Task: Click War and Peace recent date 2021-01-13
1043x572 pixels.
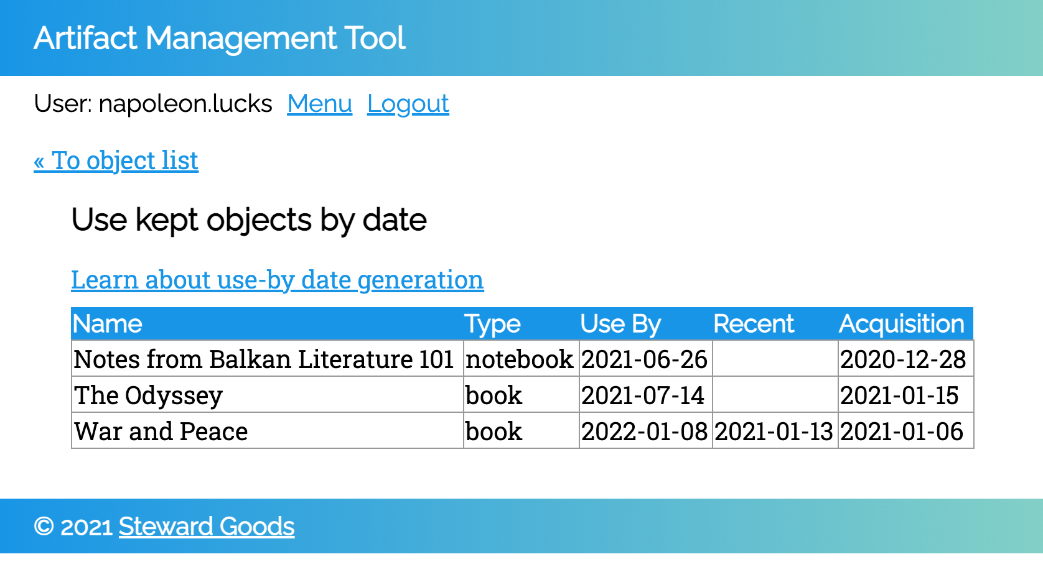Action: click(x=774, y=431)
